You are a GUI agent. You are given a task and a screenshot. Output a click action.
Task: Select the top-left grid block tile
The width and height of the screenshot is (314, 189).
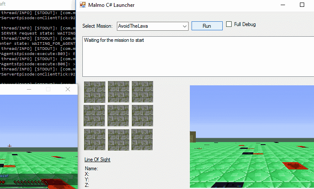[x=95, y=92]
